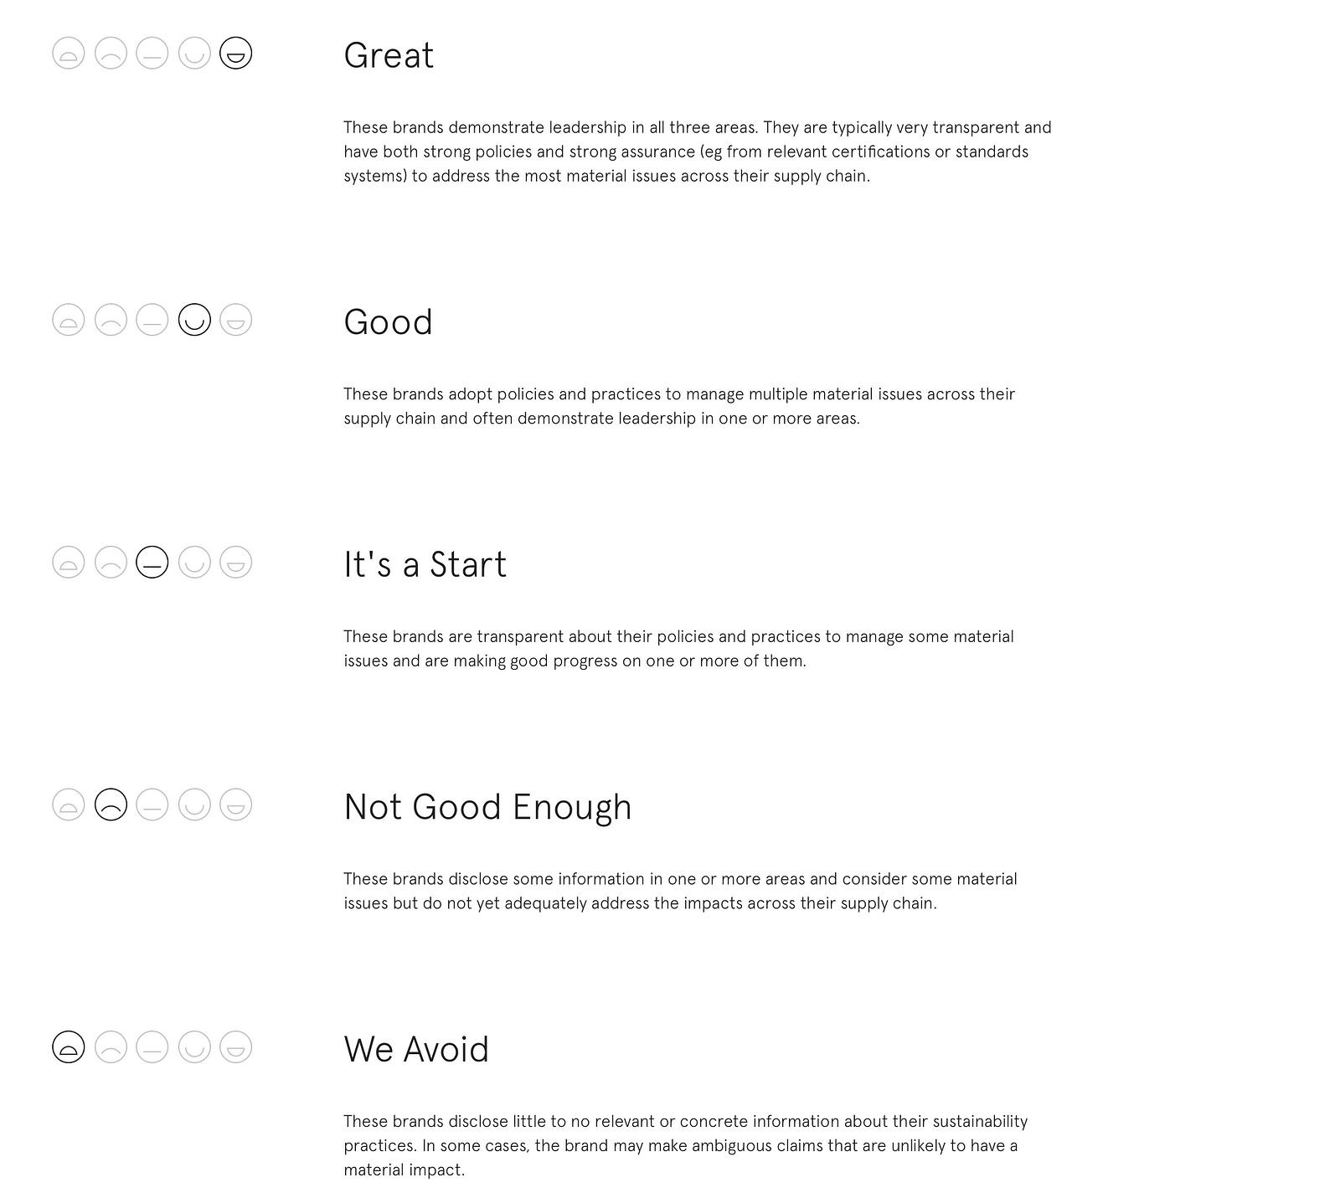Click the Great rating description paragraph
1340x1198 pixels.
(698, 152)
